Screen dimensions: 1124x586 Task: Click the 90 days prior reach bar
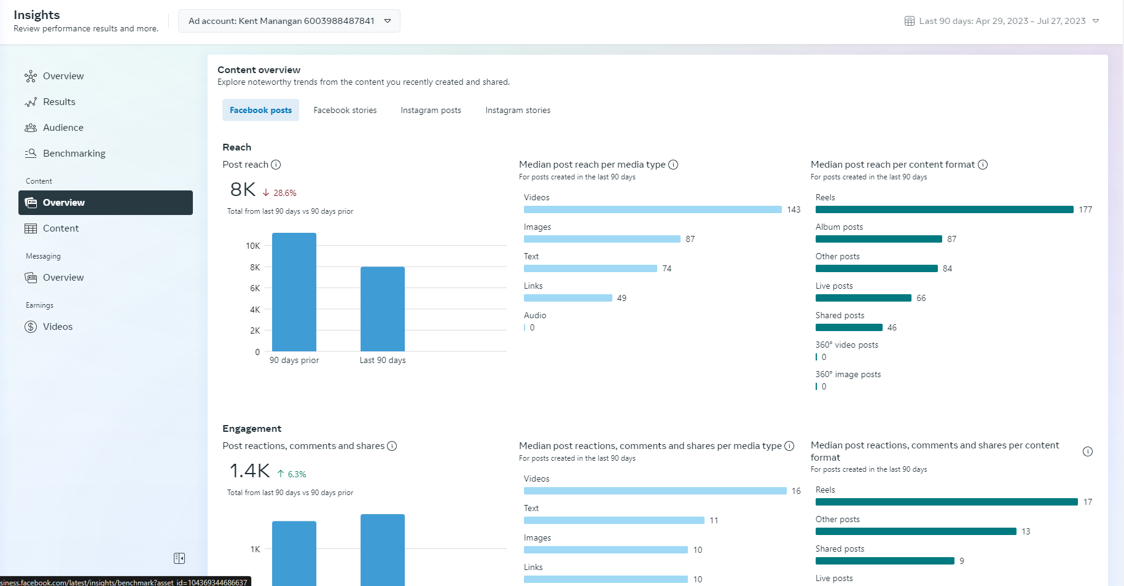click(294, 292)
